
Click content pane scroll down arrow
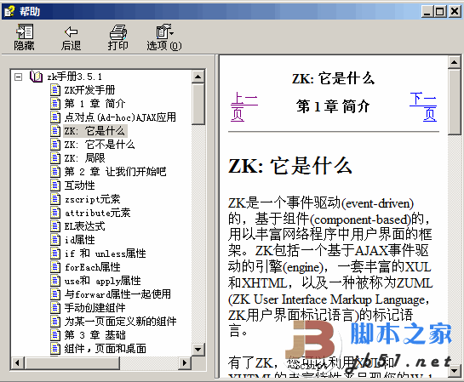point(455,370)
